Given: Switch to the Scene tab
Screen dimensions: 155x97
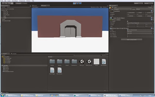Looking at the screenshot, I should click(35, 6).
